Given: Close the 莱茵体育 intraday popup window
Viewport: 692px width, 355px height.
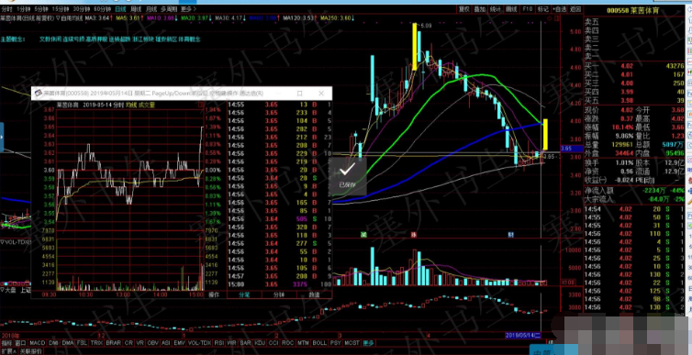Looking at the screenshot, I should point(321,94).
